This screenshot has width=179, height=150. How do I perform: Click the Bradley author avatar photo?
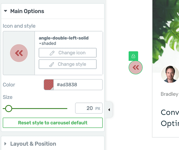coord(170,74)
